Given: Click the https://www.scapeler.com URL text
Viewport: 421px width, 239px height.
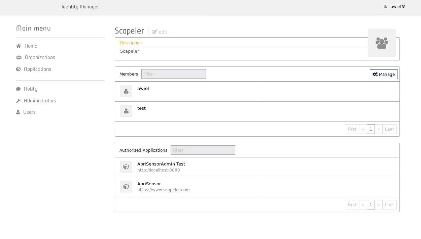Looking at the screenshot, I should click(164, 190).
